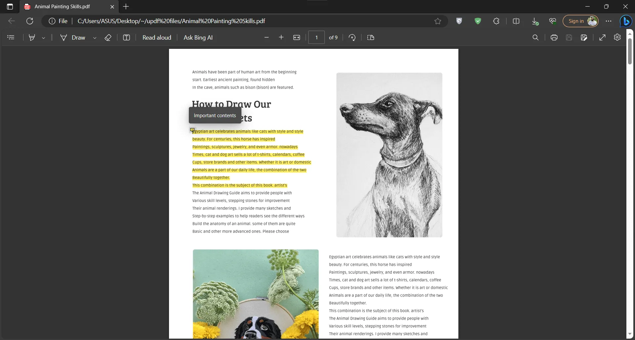Image resolution: width=635 pixels, height=340 pixels.
Task: Select the Highlight tool
Action: point(32,37)
